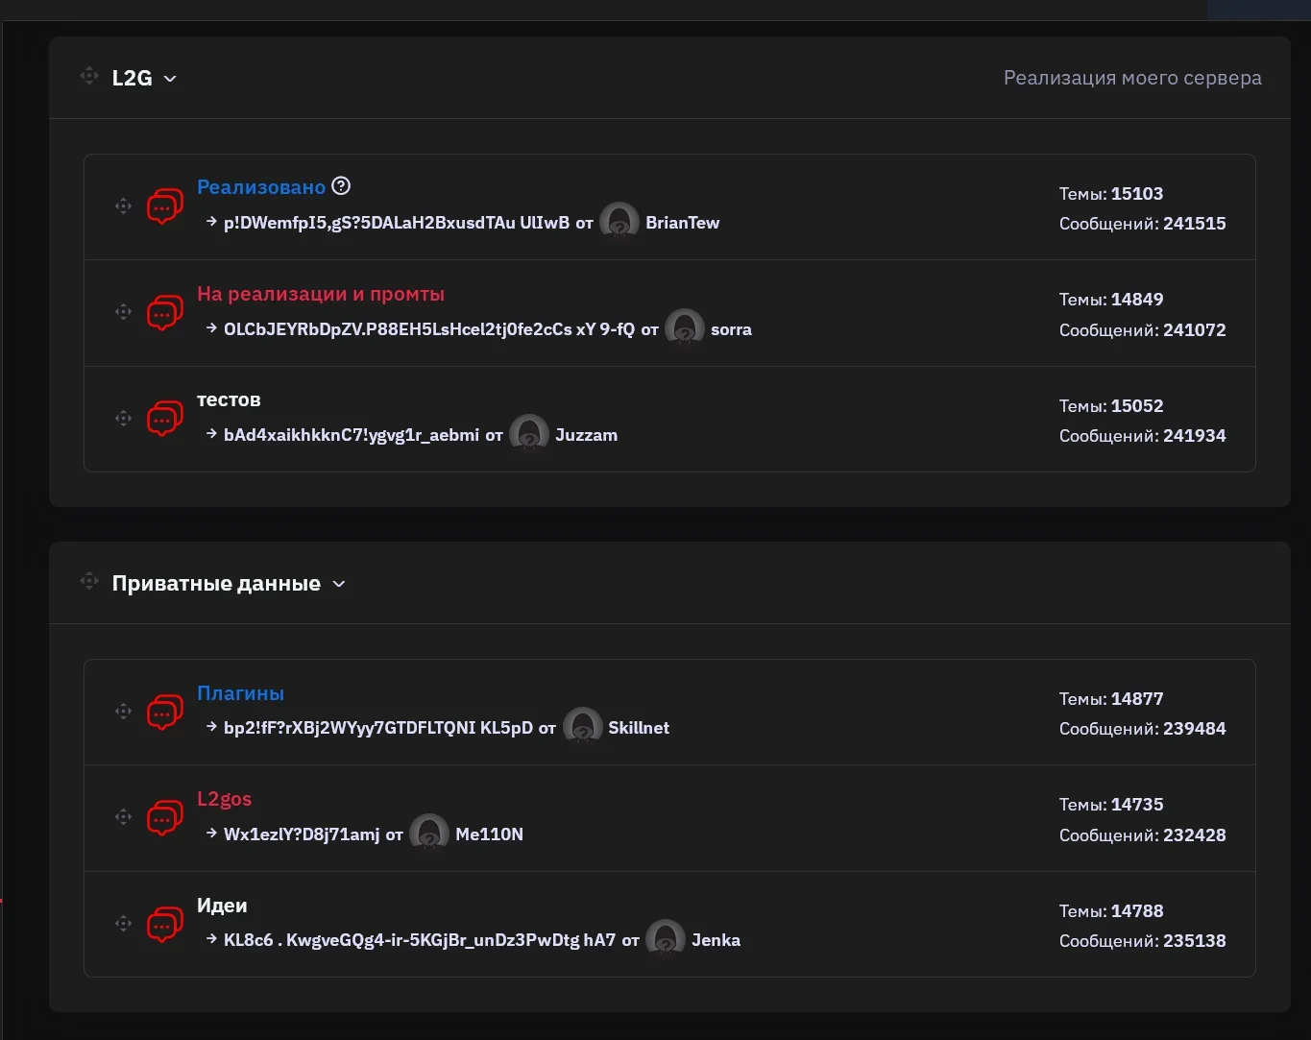This screenshot has height=1040, width=1311.
Task: Collapse the L2G category with its chevron
Action: (x=170, y=79)
